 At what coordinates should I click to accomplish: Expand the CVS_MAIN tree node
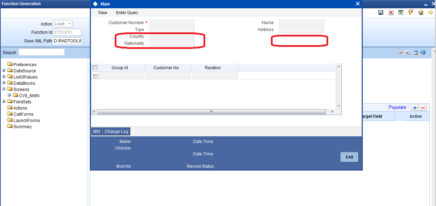tap(9, 95)
